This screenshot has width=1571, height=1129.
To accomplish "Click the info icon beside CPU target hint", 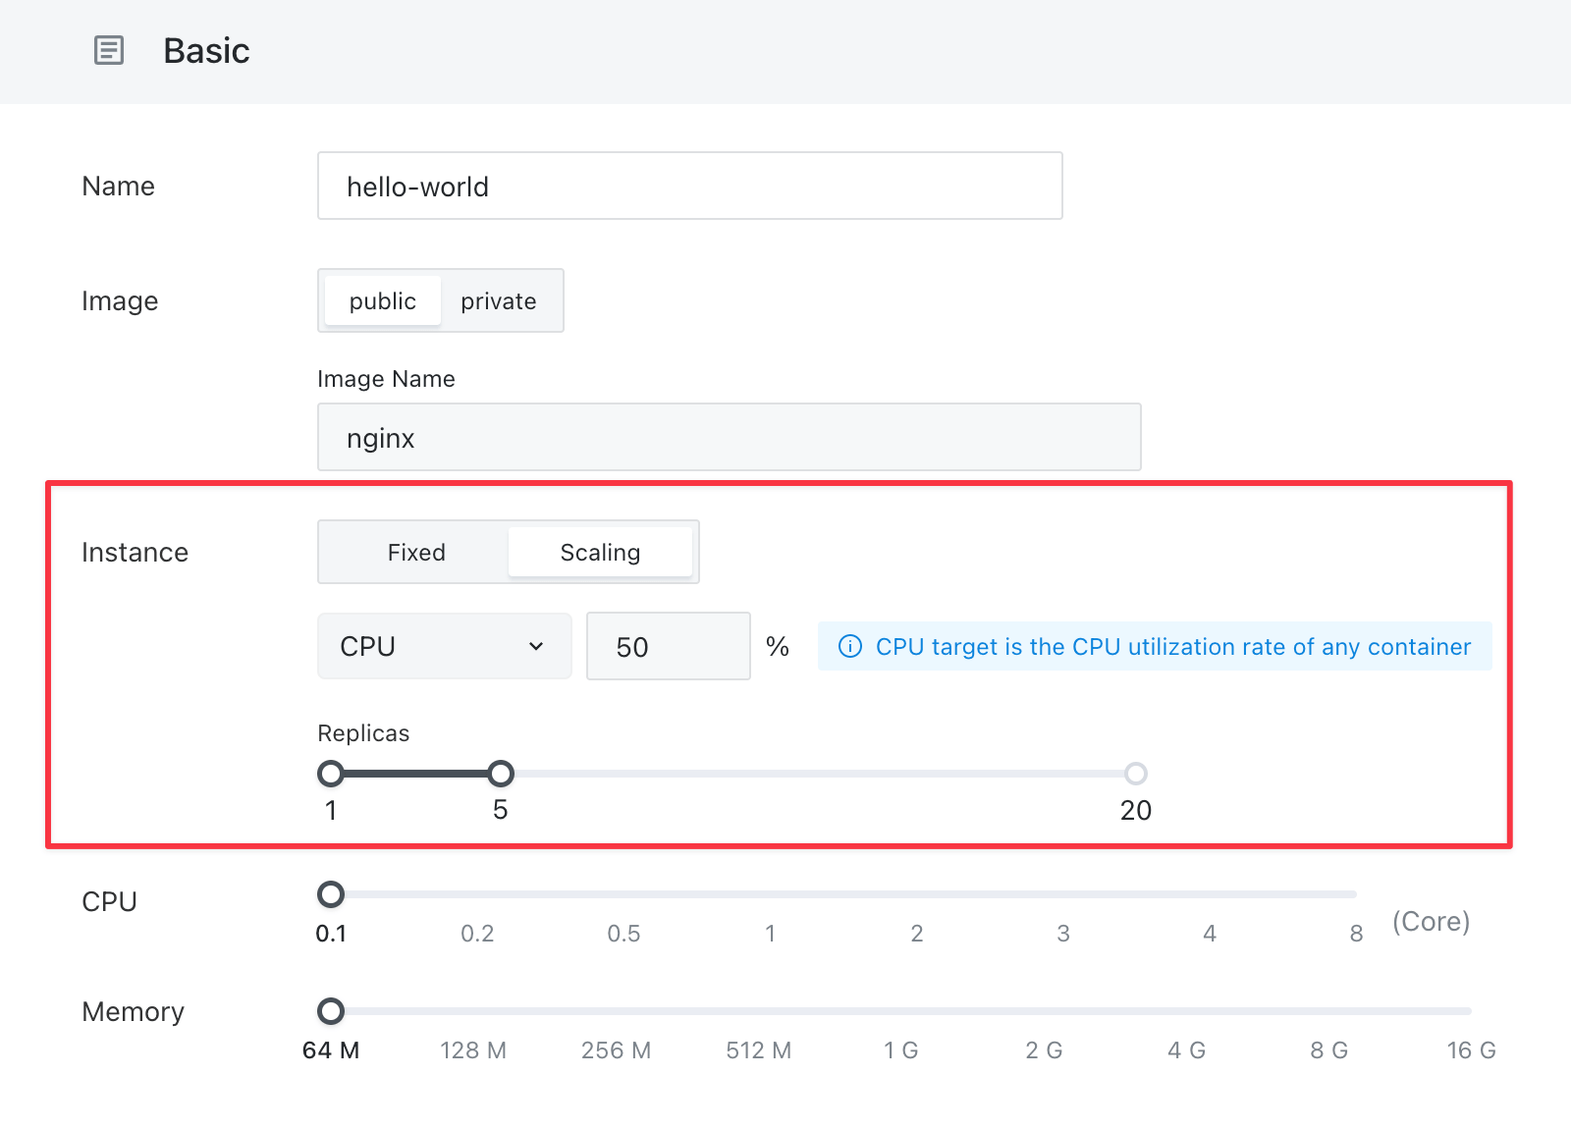I will coord(850,646).
